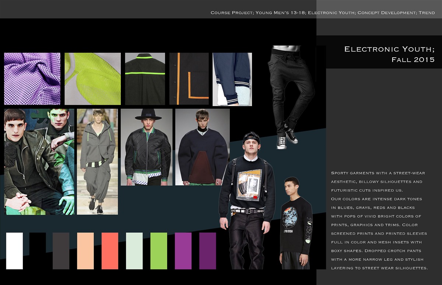
Task: Pick the magenta purple color swatch
Action: [x=183, y=251]
